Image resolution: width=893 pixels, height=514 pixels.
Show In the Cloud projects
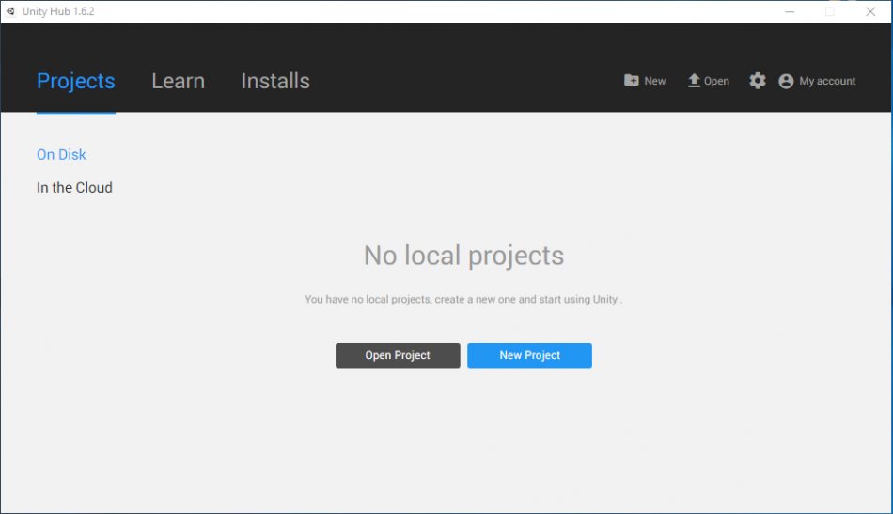pos(74,187)
